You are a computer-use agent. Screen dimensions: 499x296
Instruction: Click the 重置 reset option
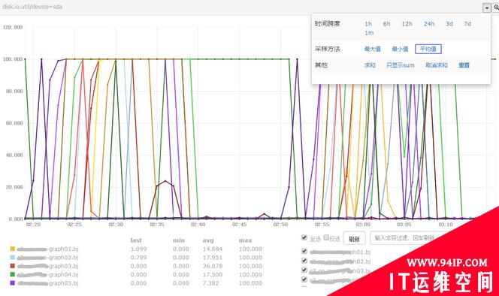pyautogui.click(x=464, y=65)
